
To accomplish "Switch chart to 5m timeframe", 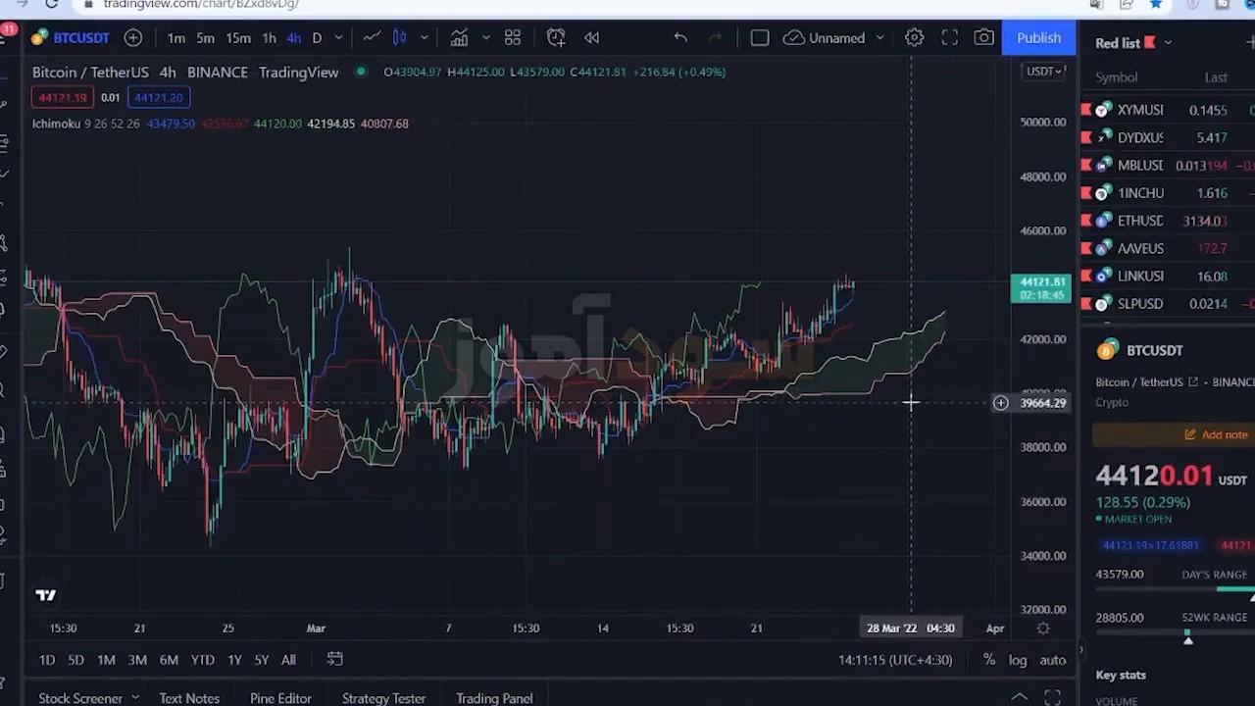I will pyautogui.click(x=205, y=38).
